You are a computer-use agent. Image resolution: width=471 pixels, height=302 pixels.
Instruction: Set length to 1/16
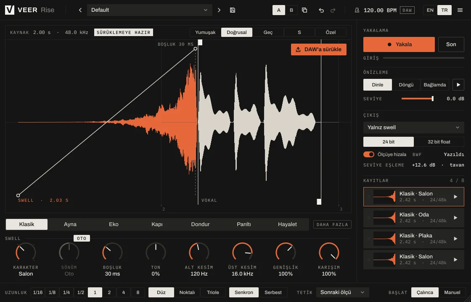38,292
